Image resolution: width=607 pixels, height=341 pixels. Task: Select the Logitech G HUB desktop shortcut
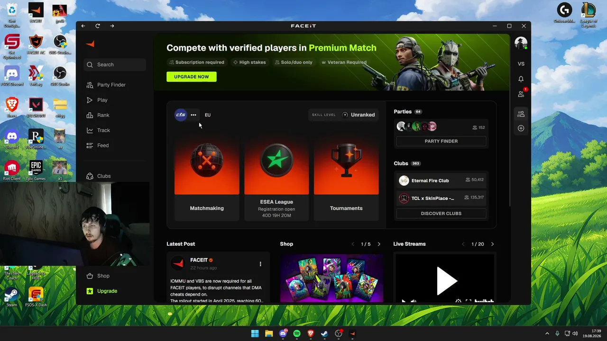click(36, 274)
